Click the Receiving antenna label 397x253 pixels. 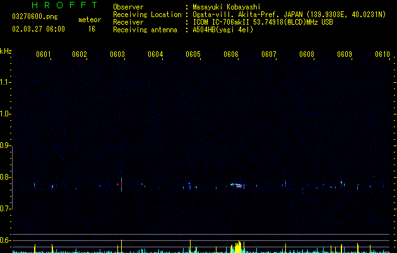point(145,30)
